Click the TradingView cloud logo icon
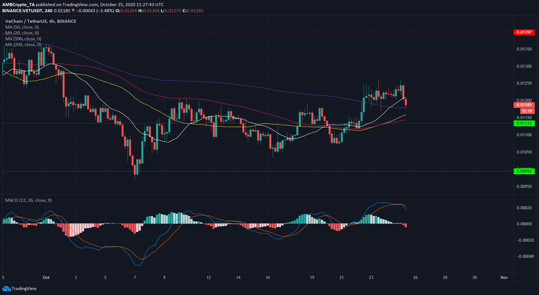Screen dimensions: 539x295 (x=6, y=289)
